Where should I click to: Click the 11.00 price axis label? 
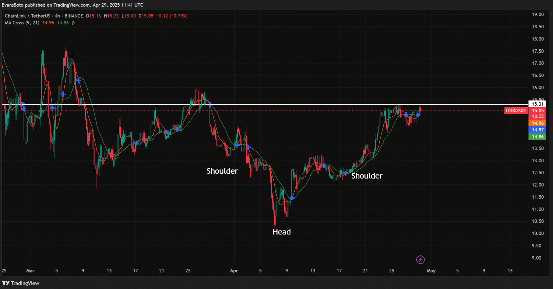coord(538,209)
